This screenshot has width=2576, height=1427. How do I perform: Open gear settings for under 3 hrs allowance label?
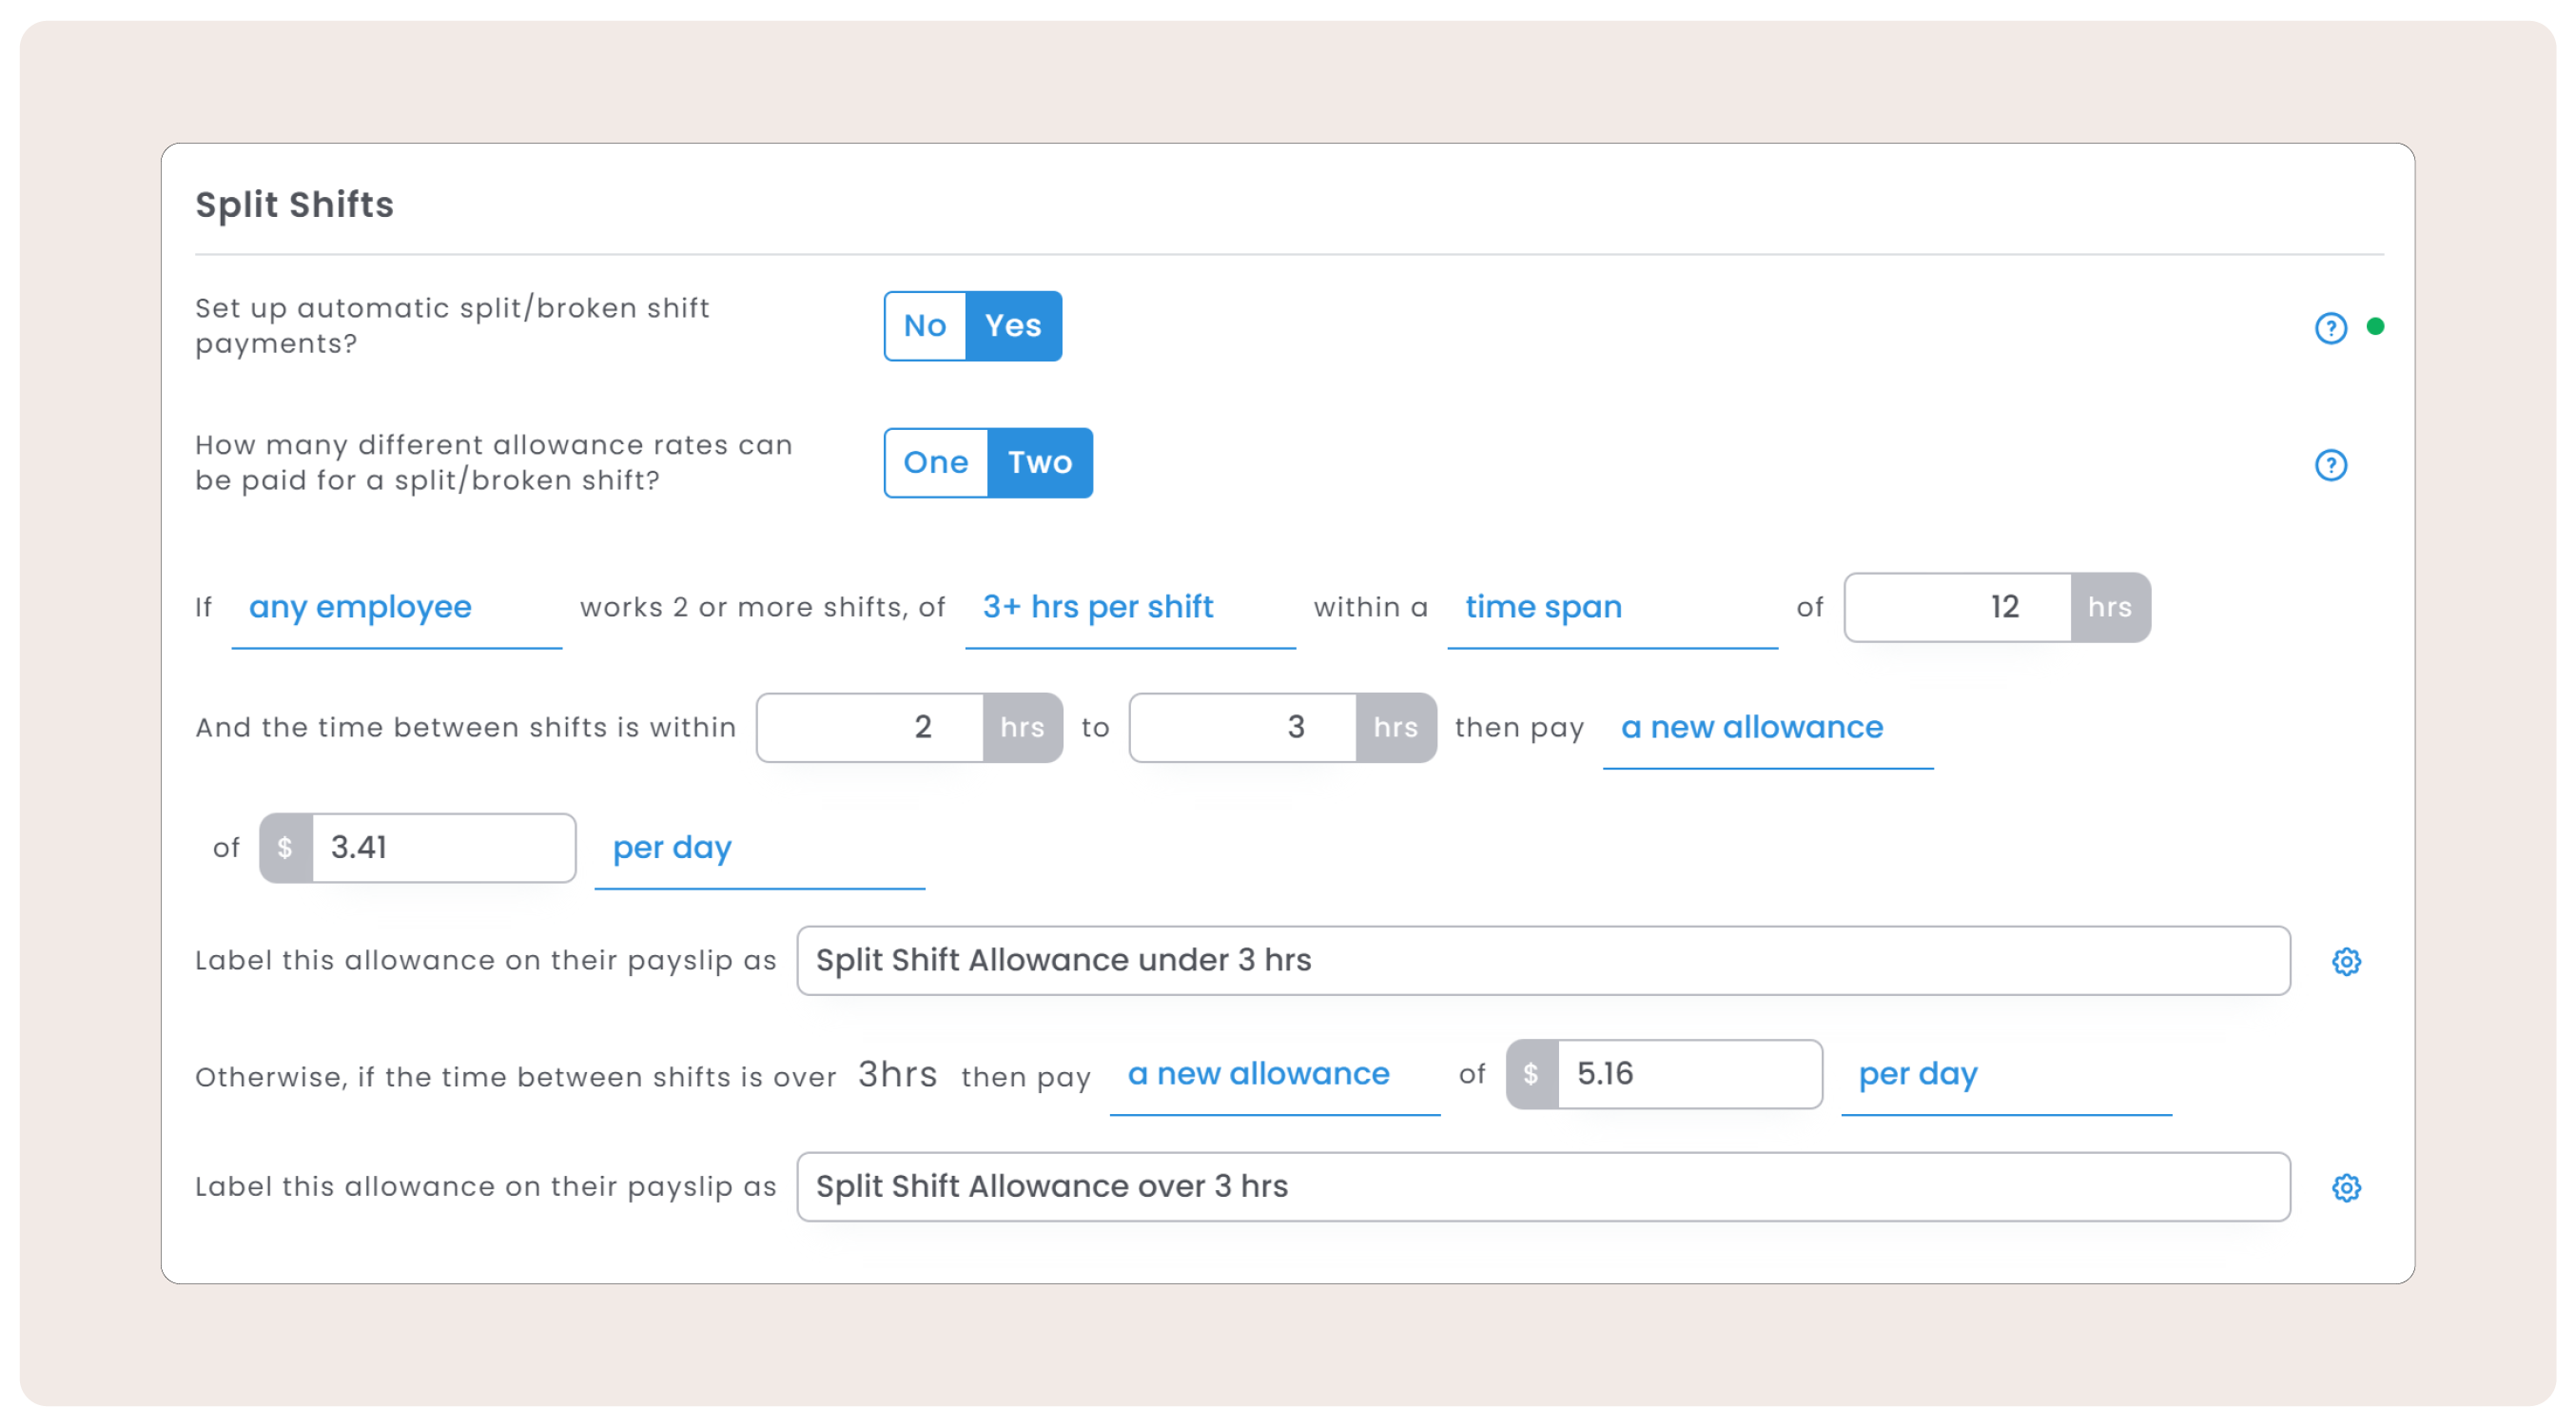coord(2346,962)
